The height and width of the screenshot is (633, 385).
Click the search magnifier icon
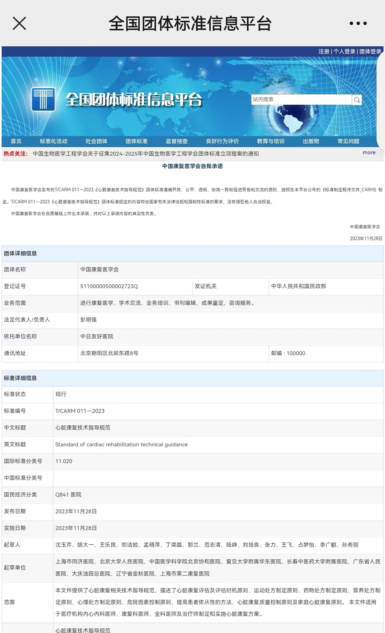click(x=357, y=100)
